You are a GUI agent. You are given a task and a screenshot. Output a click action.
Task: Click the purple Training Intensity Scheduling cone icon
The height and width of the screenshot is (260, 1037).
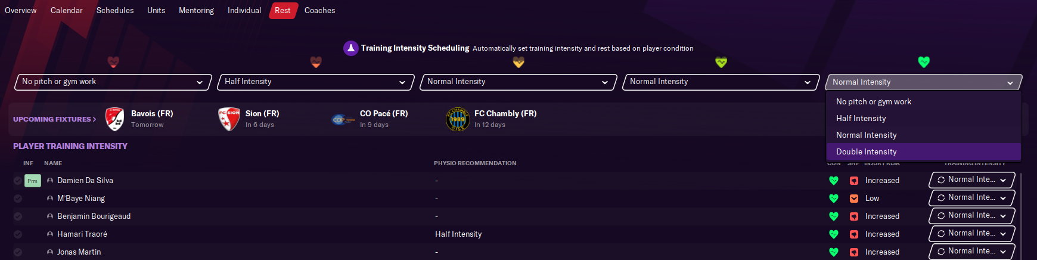pos(350,48)
